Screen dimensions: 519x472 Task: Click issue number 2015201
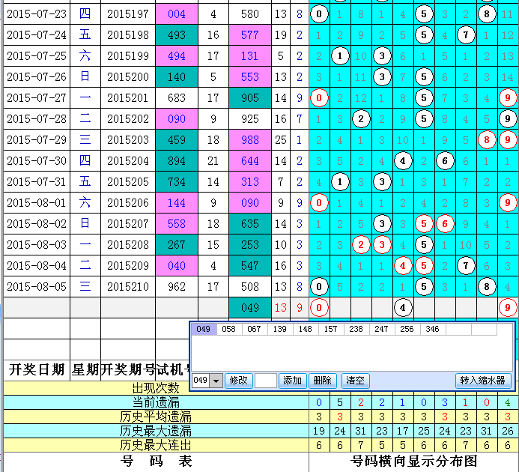[x=128, y=98]
